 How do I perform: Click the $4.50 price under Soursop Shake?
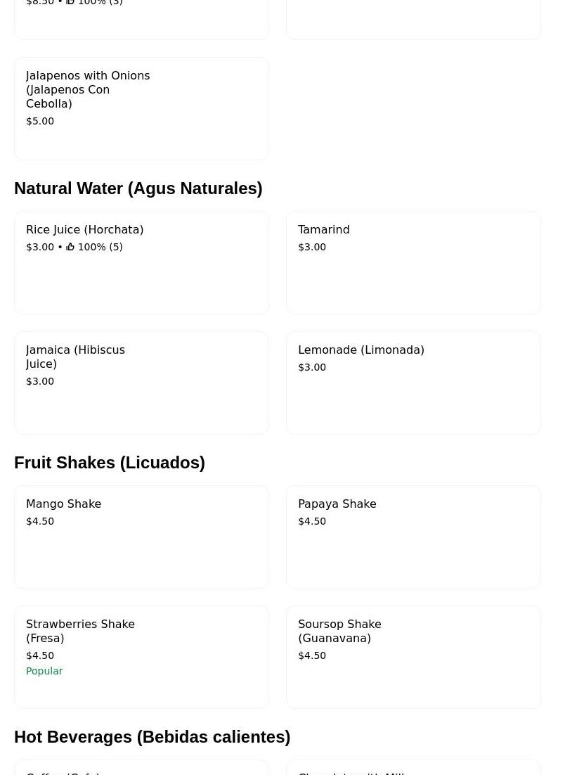point(312,655)
